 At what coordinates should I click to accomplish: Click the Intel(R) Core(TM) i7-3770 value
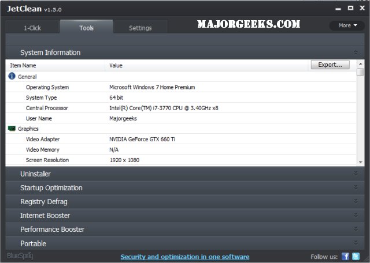(164, 108)
